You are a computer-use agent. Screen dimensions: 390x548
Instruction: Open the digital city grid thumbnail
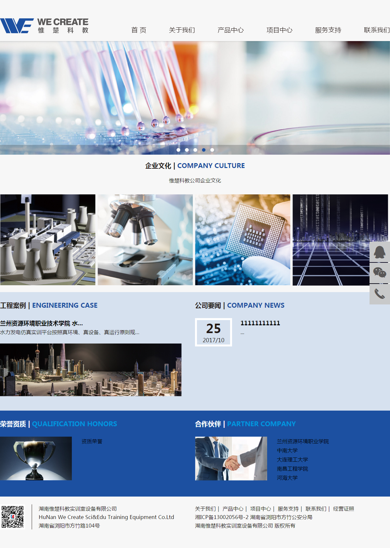(340, 240)
